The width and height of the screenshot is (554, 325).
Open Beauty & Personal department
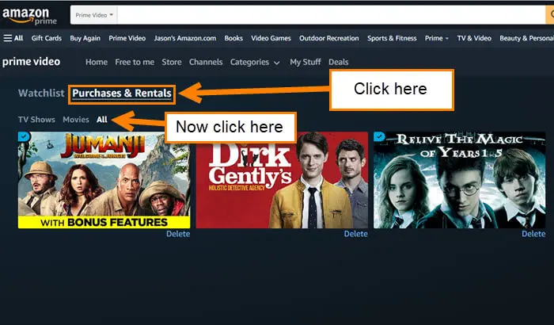point(526,38)
